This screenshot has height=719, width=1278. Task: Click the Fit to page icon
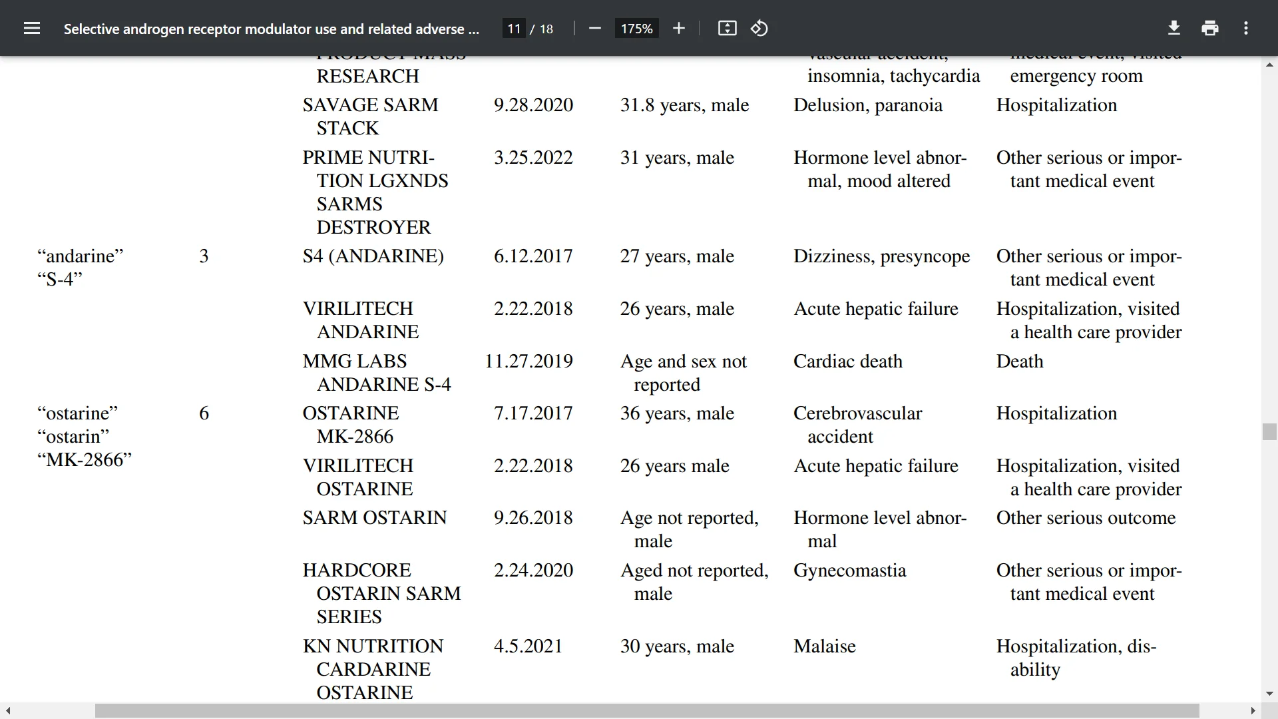tap(727, 28)
